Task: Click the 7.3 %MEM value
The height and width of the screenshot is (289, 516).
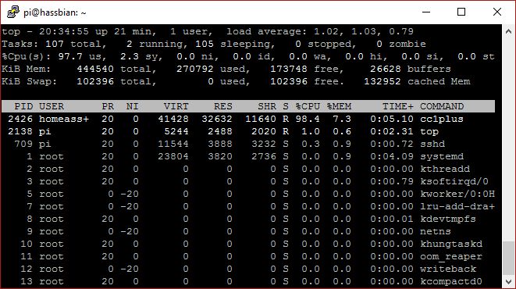Action: (342, 119)
